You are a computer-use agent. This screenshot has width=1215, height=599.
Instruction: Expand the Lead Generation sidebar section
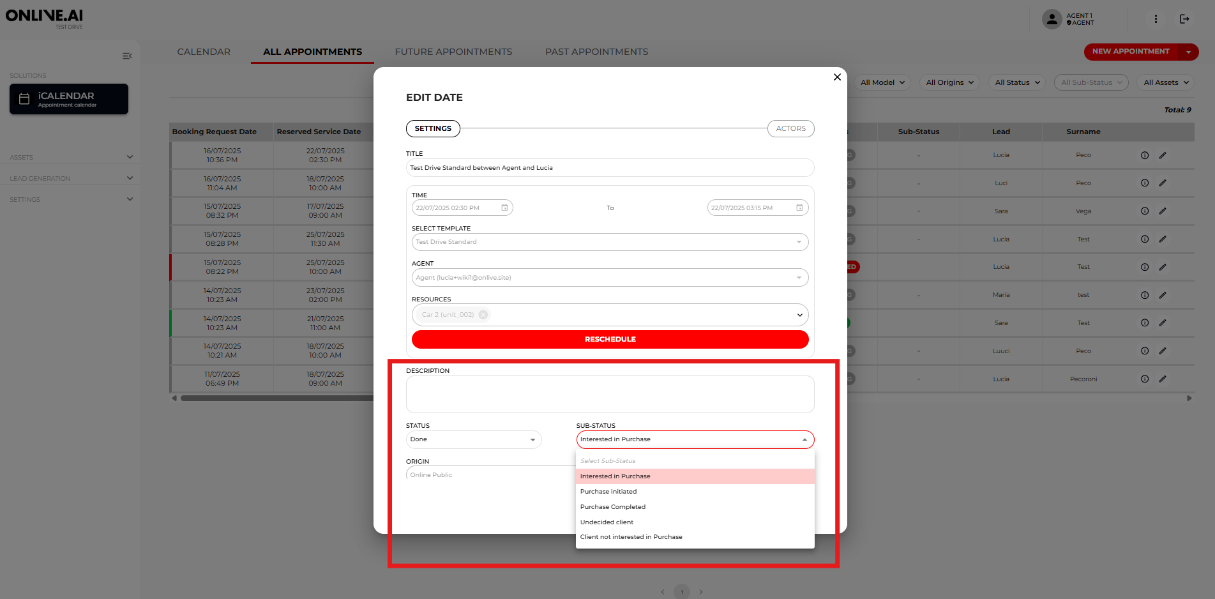(x=70, y=178)
